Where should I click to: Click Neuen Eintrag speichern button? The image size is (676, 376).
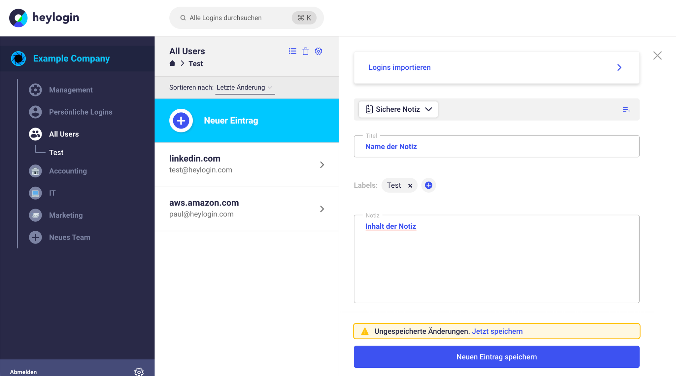[496, 357]
